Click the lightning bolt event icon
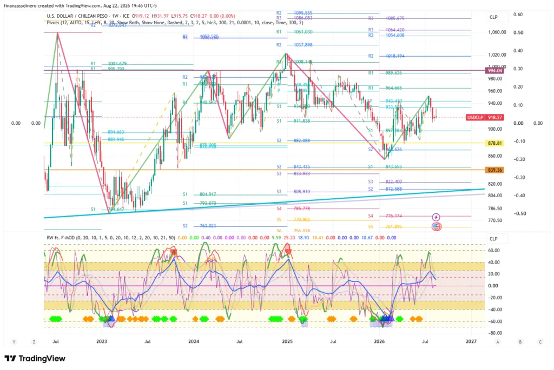This screenshot has width=554, height=370. tap(437, 217)
